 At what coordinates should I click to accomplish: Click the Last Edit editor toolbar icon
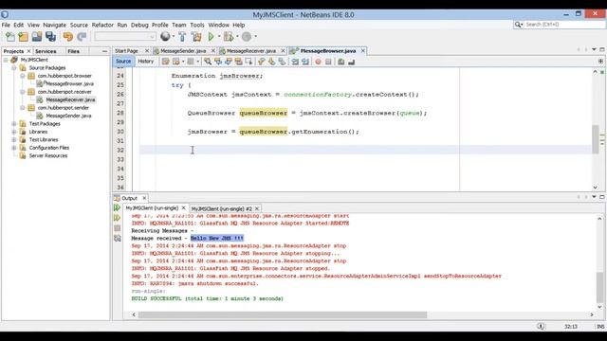click(165, 62)
